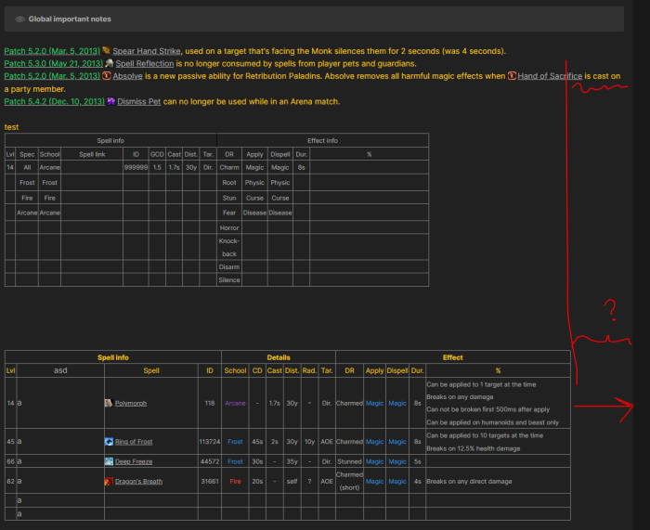Click the Absolve ability icon
Screen dimensions: 650x530
point(107,76)
